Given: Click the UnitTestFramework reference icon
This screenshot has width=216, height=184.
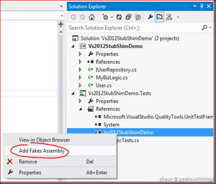Looking at the screenshot, I should [98, 117].
